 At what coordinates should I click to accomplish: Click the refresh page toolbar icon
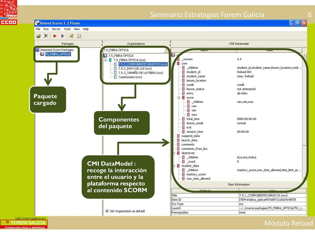79,36
